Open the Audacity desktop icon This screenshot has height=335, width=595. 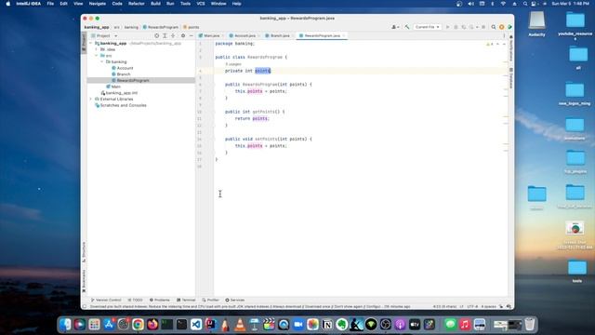coord(536,23)
